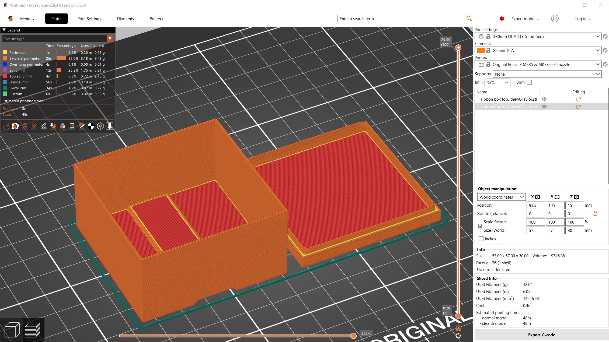Toggle Tool marker down-arrow icon
609x342 pixels.
[x=110, y=126]
